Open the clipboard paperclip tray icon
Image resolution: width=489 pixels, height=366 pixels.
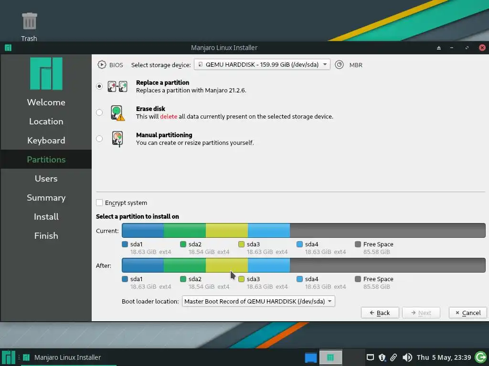[x=393, y=357]
